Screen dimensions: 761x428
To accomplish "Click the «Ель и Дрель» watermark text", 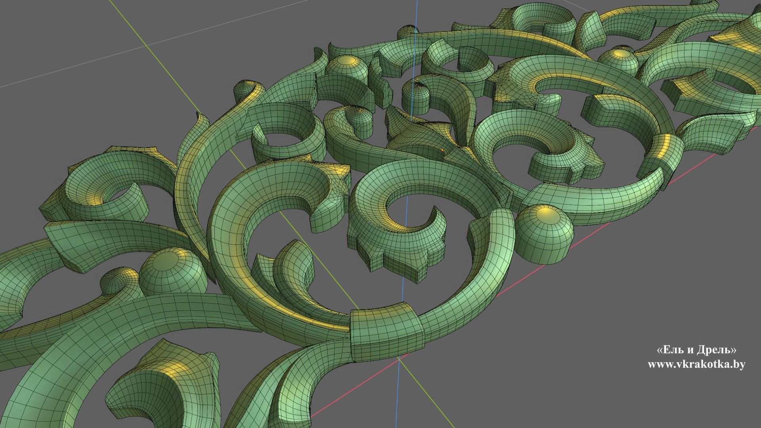I will pyautogui.click(x=696, y=350).
